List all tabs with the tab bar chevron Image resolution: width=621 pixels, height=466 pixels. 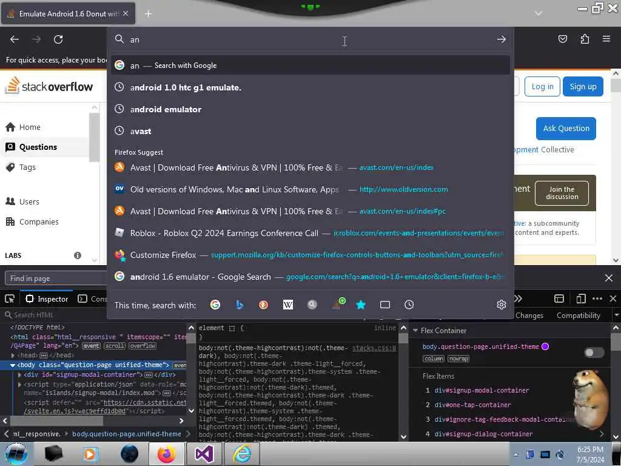(539, 13)
